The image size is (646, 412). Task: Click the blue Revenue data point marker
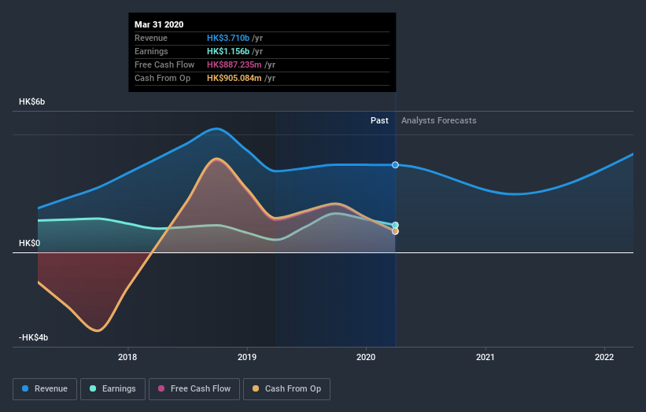click(395, 164)
